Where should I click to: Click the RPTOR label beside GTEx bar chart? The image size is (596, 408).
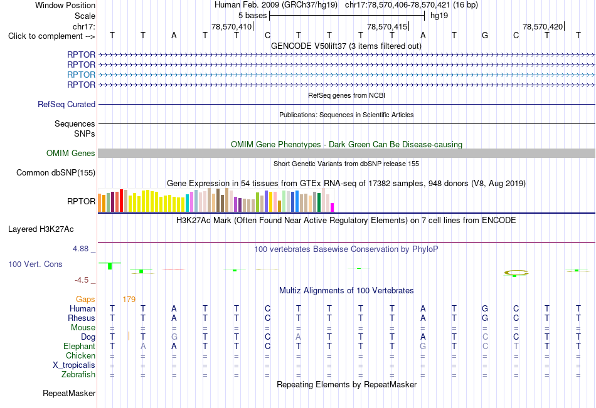coord(81,201)
